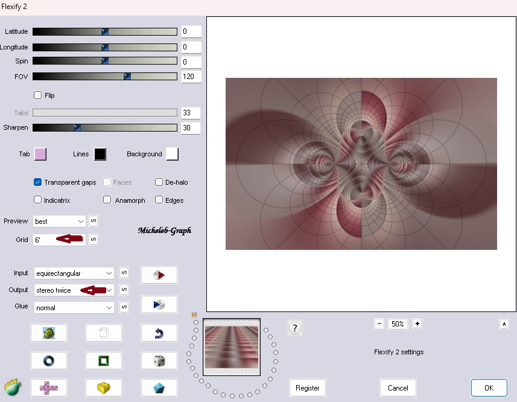The height and width of the screenshot is (402, 517).
Task: Open the Output stereo twice dropdown
Action: [74, 290]
